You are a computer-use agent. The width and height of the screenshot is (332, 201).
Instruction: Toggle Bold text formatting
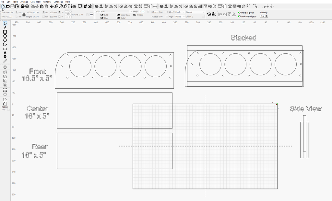tap(102, 15)
